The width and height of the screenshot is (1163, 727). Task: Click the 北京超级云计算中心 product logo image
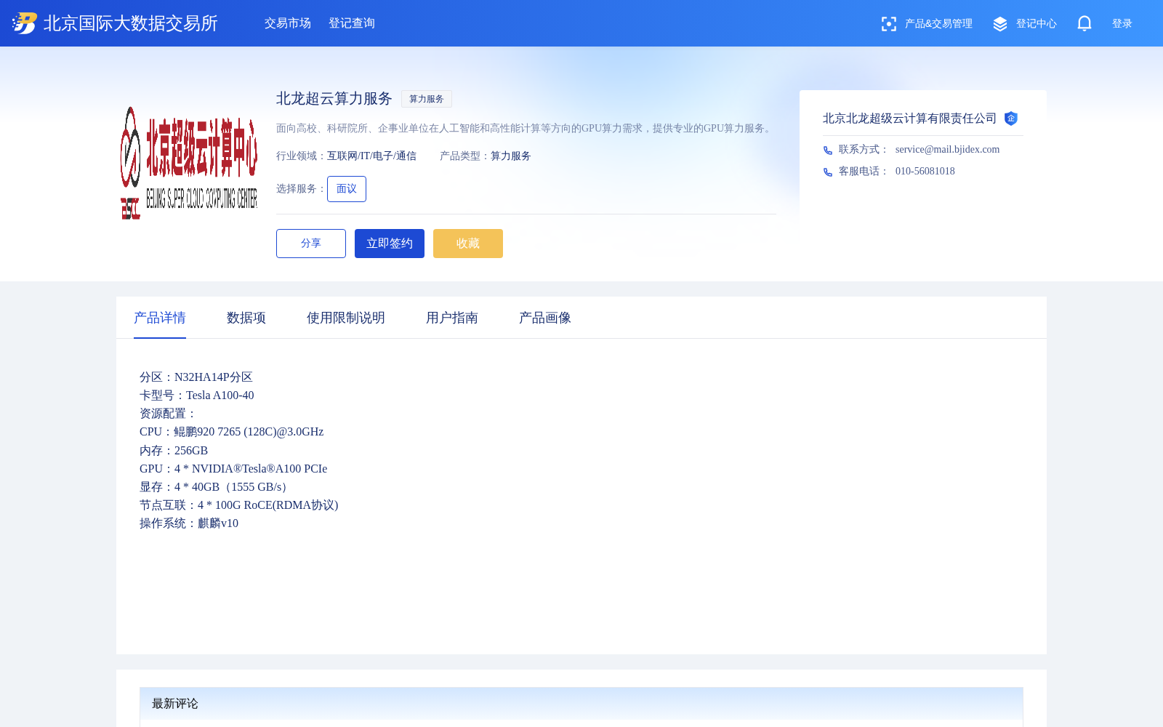(x=189, y=163)
